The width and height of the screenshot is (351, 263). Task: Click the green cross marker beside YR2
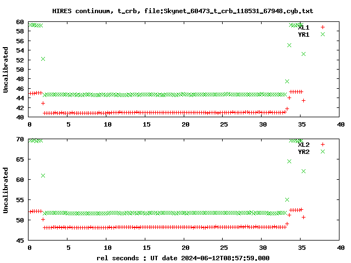[x=322, y=152]
